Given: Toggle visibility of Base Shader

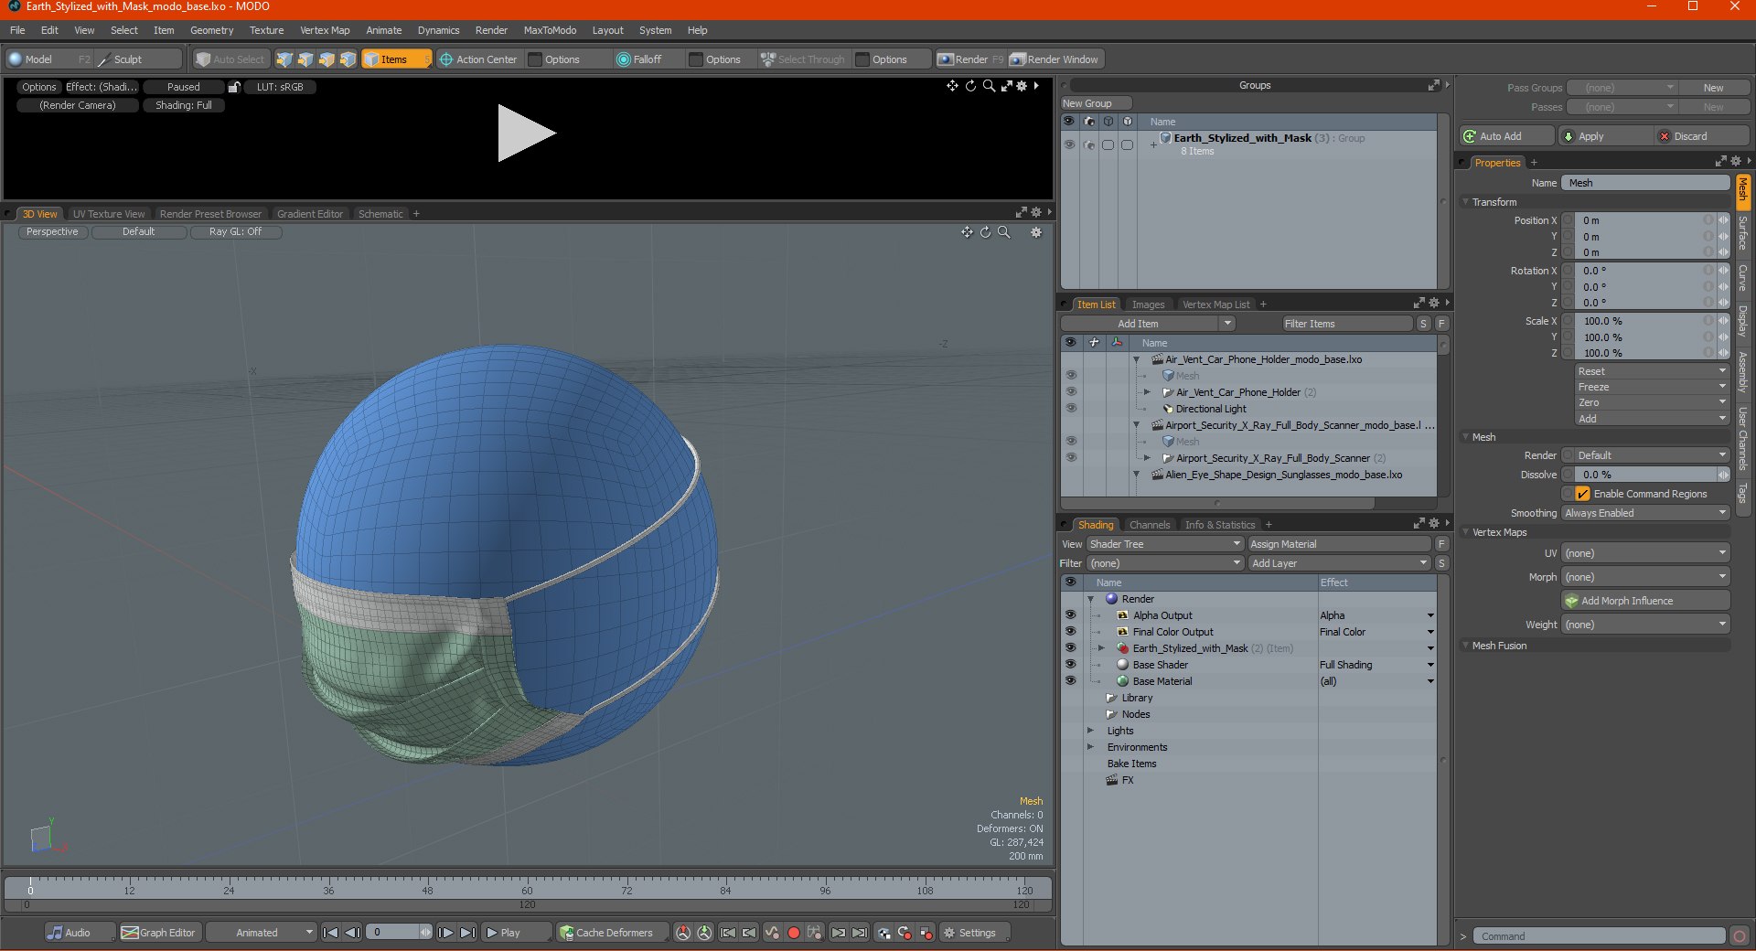Looking at the screenshot, I should 1070,665.
